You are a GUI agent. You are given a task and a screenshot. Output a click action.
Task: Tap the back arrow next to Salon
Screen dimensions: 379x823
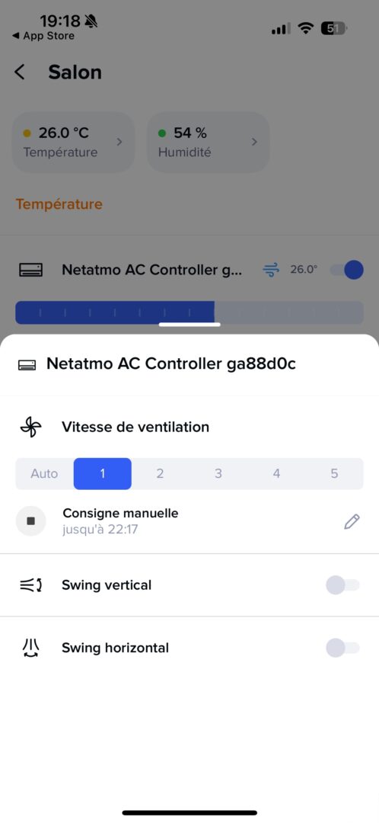pyautogui.click(x=20, y=72)
